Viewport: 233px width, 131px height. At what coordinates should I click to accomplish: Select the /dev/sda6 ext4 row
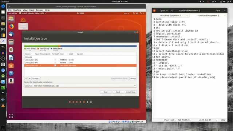pyautogui.click(x=80, y=65)
